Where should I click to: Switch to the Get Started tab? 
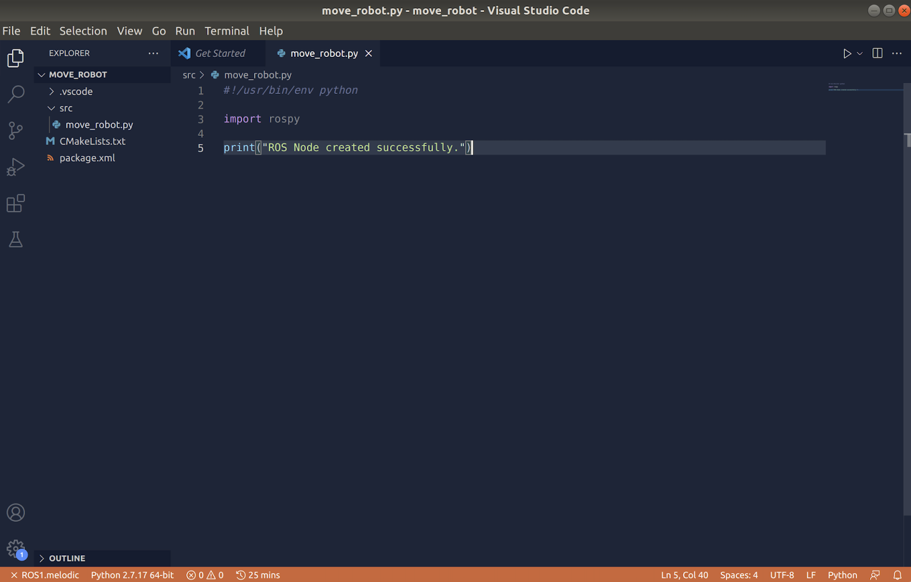click(218, 53)
